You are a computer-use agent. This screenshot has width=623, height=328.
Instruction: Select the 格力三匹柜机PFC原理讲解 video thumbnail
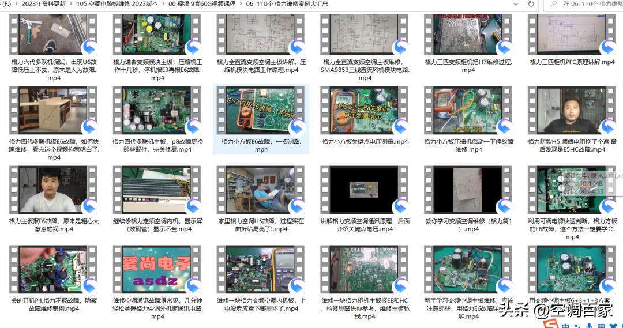pyautogui.click(x=572, y=35)
